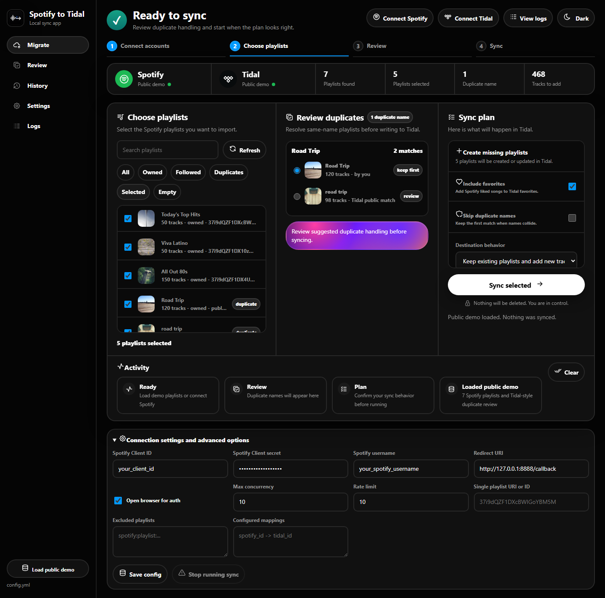This screenshot has width=605, height=598.
Task: Click the app waveform logo icon
Action: tap(16, 18)
